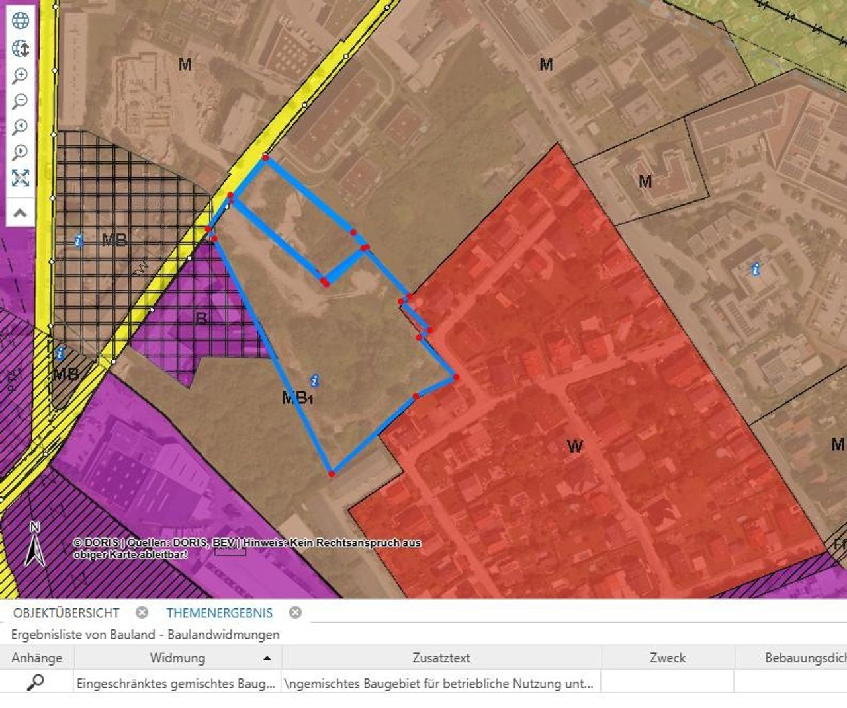This screenshot has width=847, height=708.
Task: Select the THEMENERGEBNIS tab
Action: click(219, 613)
